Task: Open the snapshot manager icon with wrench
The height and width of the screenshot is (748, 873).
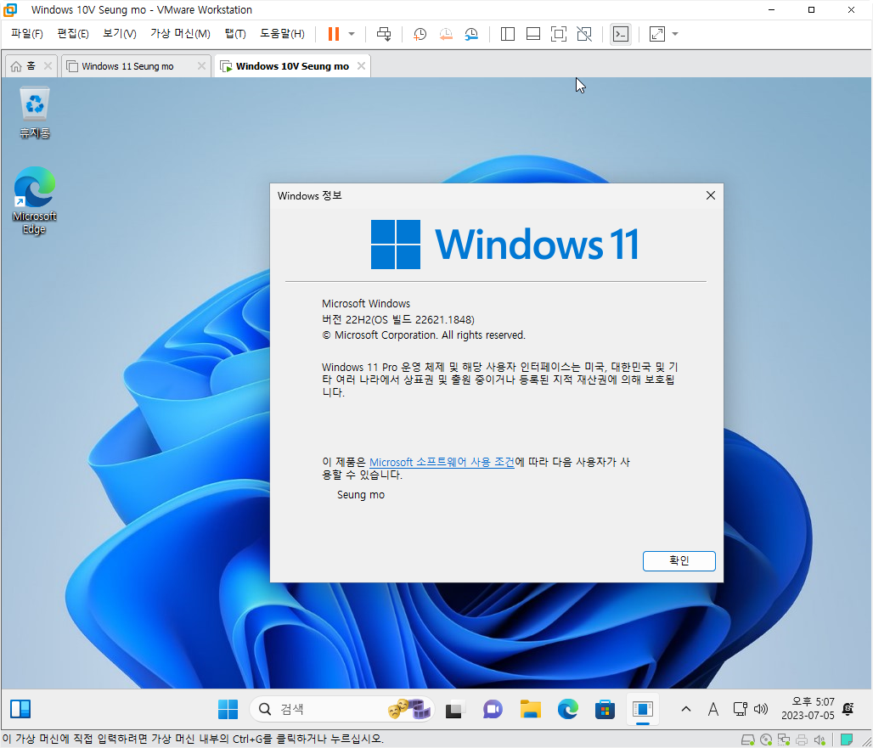Action: [x=471, y=34]
